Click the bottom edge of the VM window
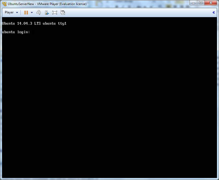 coord(109,179)
